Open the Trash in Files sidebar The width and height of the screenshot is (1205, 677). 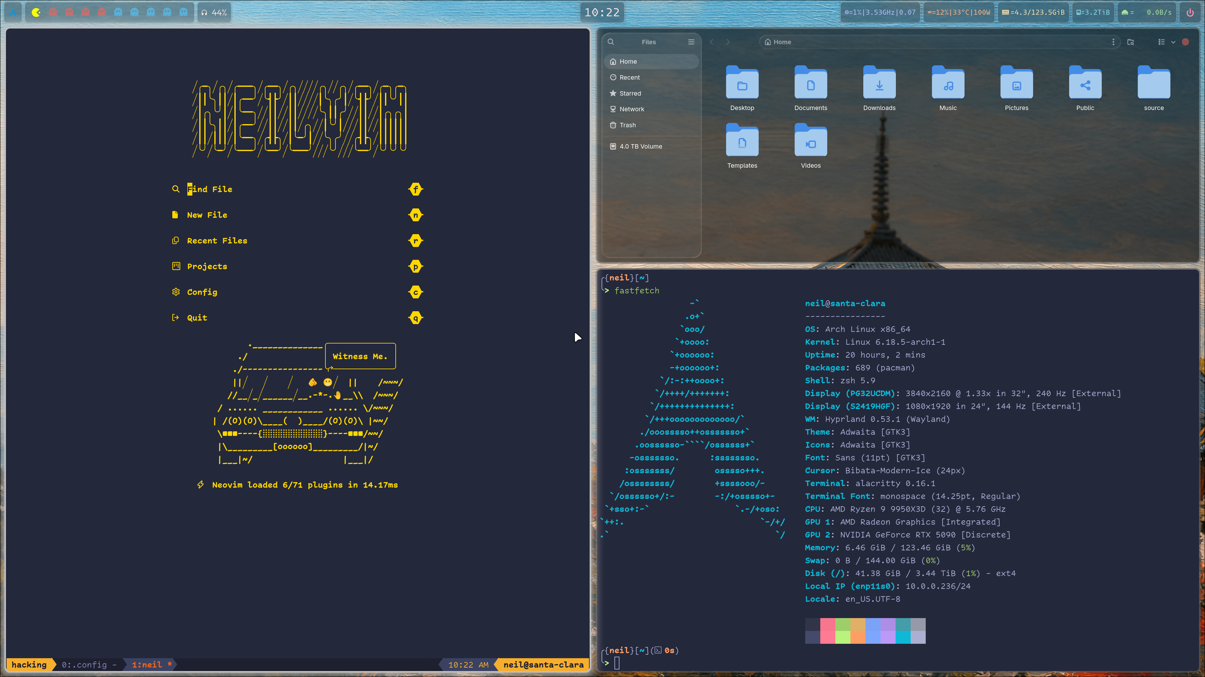(x=627, y=125)
